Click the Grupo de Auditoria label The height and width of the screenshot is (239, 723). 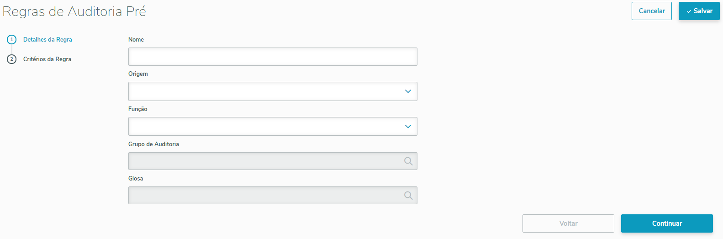153,144
